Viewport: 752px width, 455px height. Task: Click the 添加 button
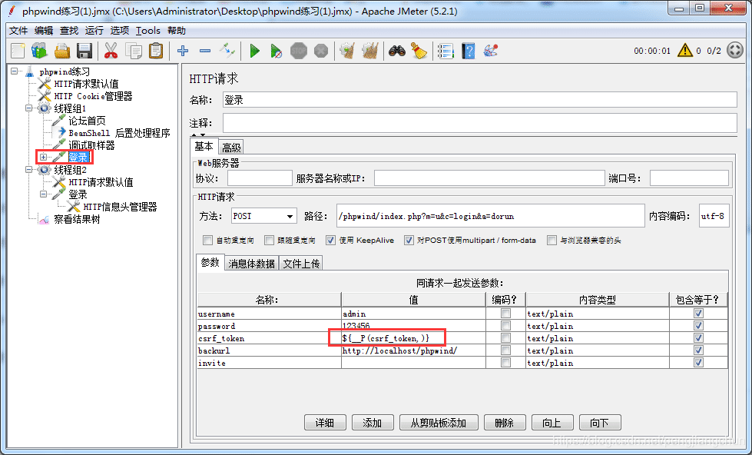click(x=373, y=423)
